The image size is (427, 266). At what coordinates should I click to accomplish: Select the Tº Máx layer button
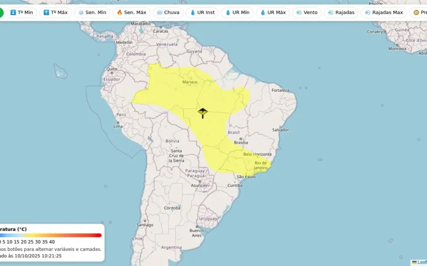coord(55,13)
